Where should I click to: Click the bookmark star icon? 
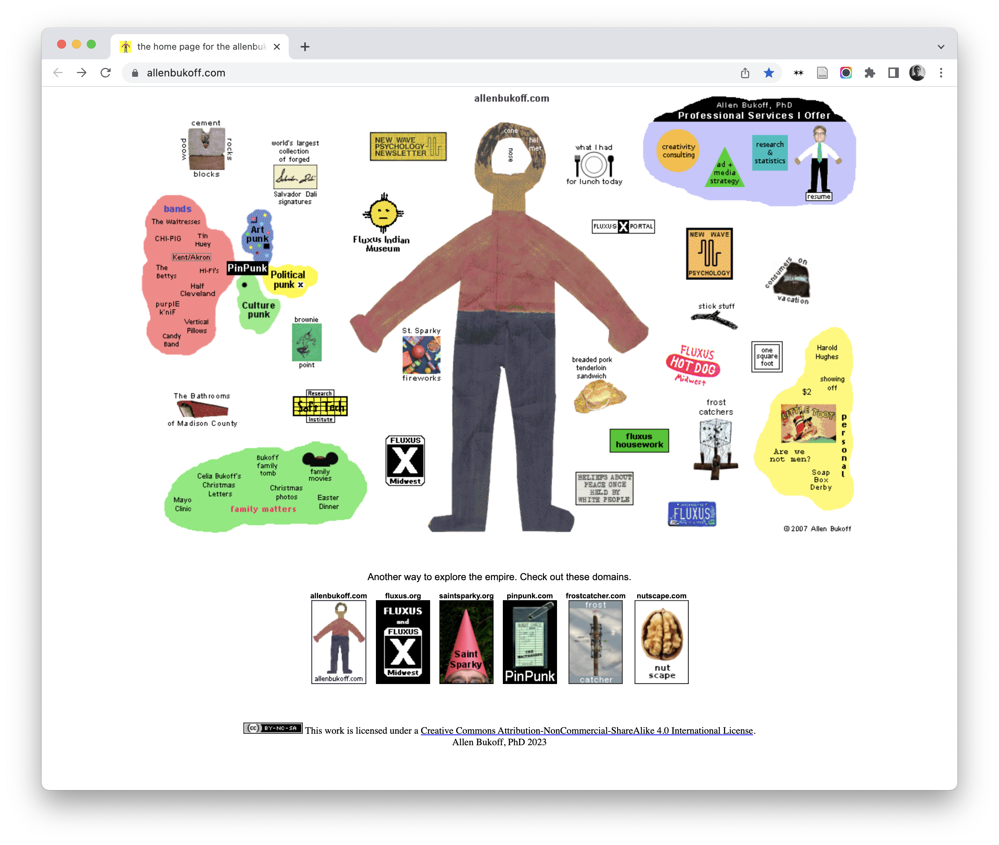(769, 73)
